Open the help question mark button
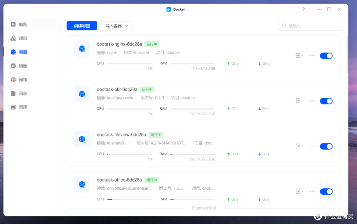This screenshot has width=357, height=224. coord(303,9)
